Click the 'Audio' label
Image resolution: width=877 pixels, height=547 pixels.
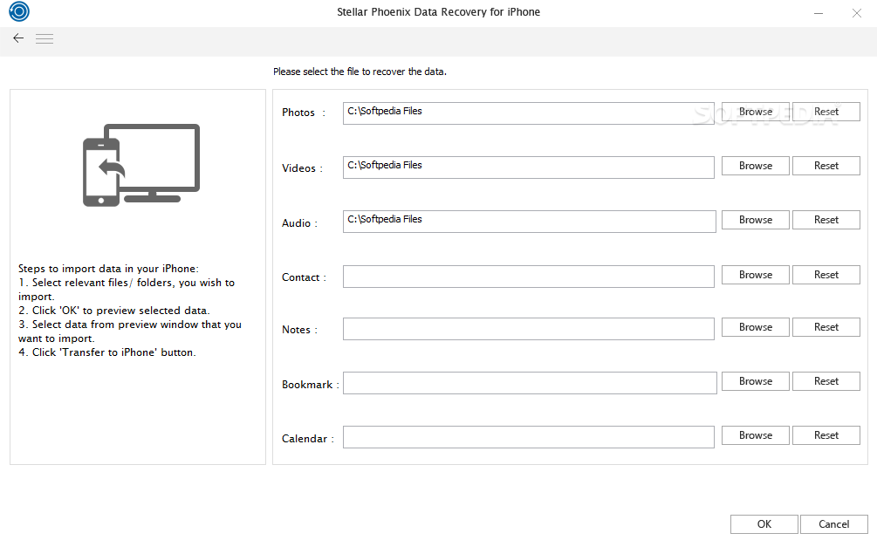tap(296, 223)
